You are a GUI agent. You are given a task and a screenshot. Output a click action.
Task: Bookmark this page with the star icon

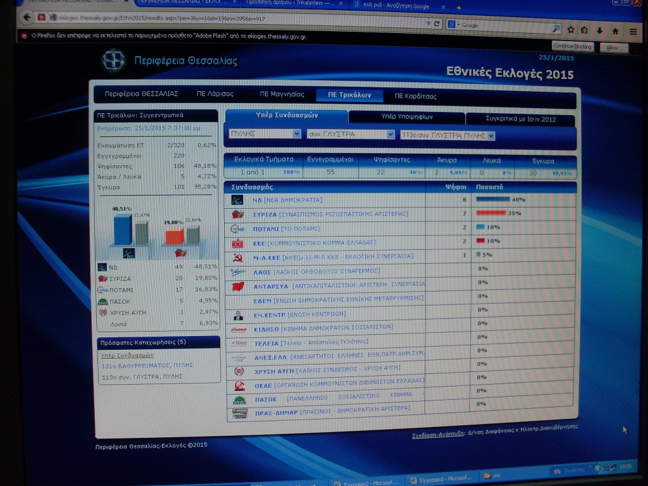[570, 29]
